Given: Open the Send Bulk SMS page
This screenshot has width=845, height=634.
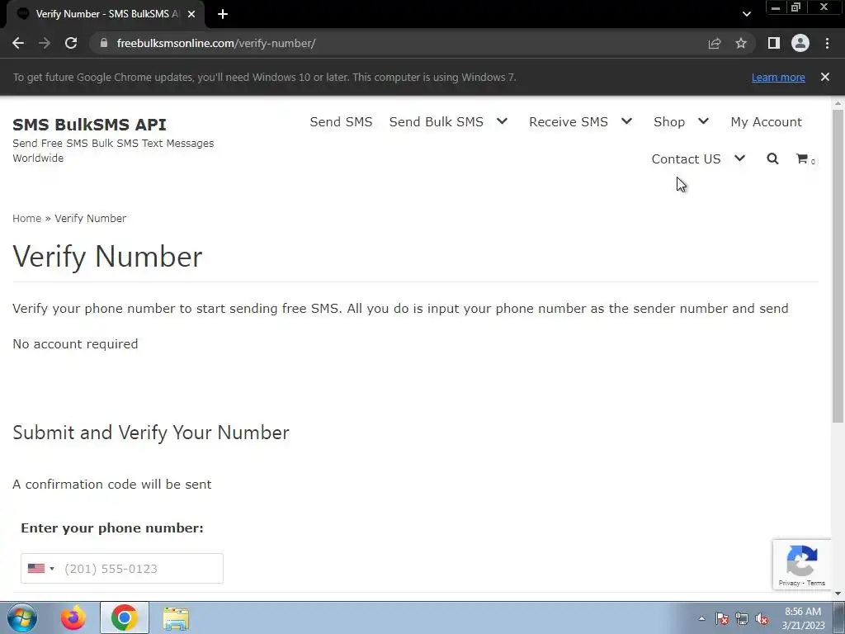Looking at the screenshot, I should coord(436,122).
